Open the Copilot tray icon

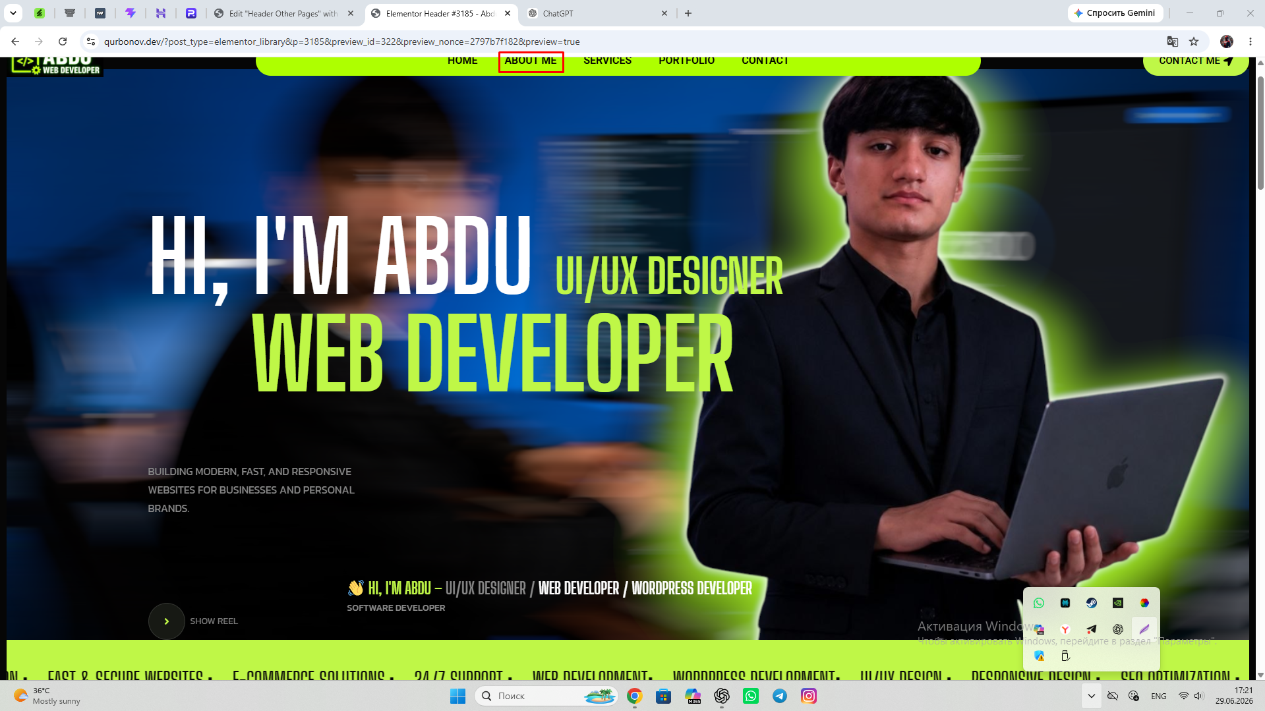(x=1039, y=629)
